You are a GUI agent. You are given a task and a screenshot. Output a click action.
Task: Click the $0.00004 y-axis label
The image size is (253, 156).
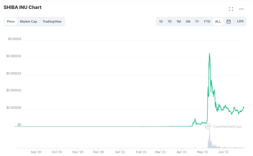pyautogui.click(x=15, y=39)
